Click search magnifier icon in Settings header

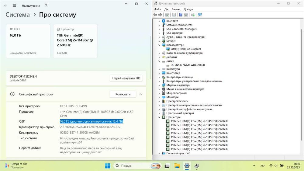pos(46,5)
